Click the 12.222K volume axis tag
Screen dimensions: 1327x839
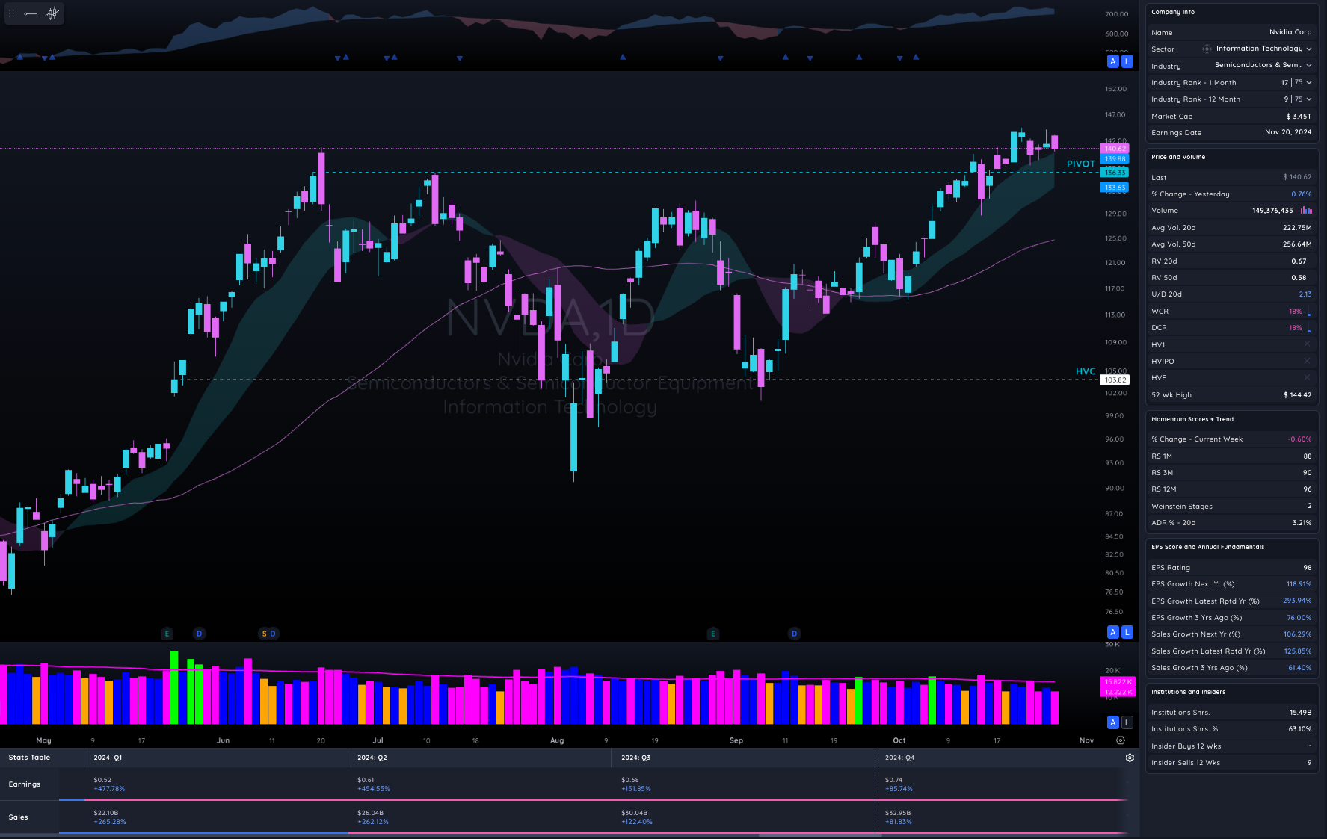coord(1118,692)
